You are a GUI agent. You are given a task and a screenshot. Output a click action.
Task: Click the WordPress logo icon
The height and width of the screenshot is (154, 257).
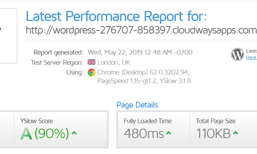point(237,54)
